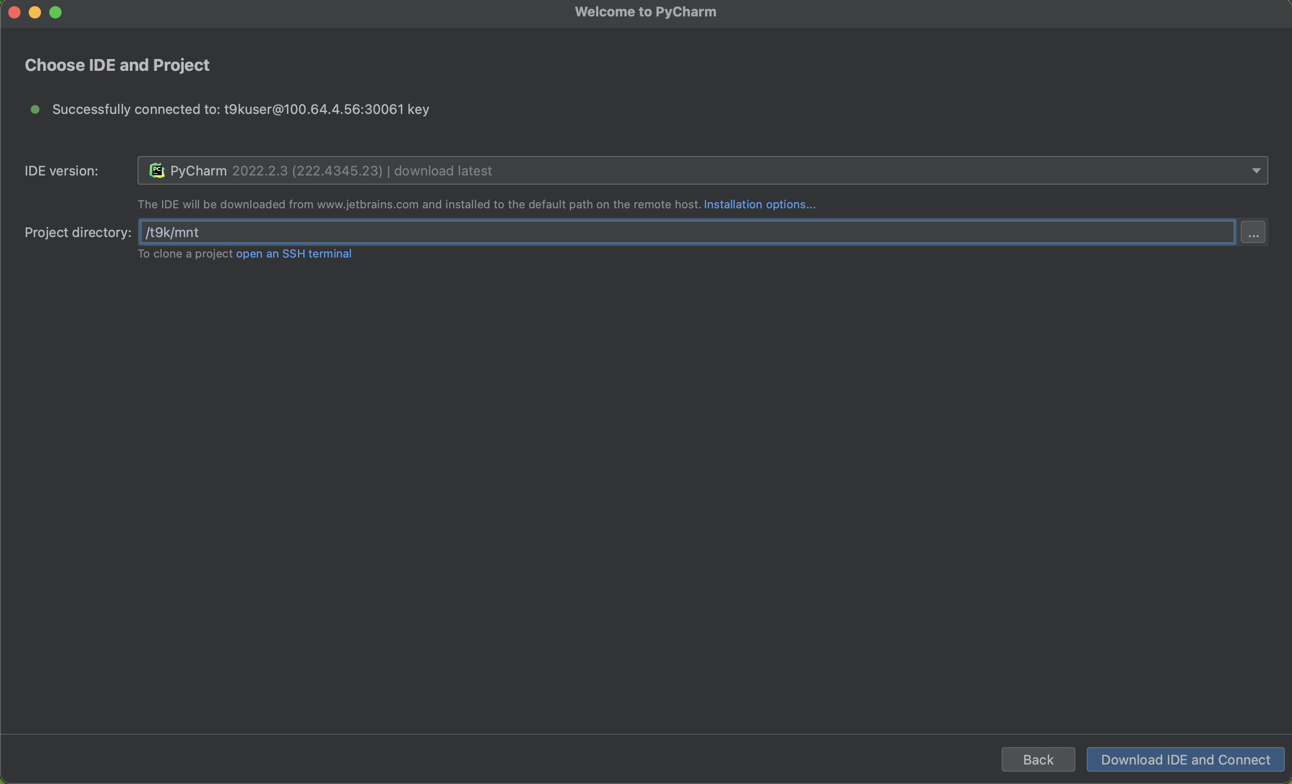Click the green connection status indicator

35,109
